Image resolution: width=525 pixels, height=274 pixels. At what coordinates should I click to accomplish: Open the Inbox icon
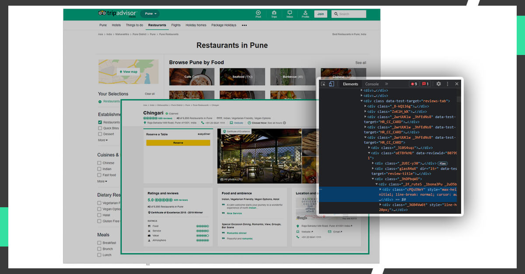289,14
